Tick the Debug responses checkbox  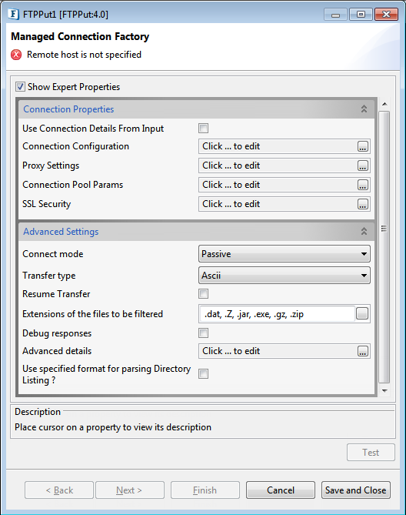(x=203, y=333)
